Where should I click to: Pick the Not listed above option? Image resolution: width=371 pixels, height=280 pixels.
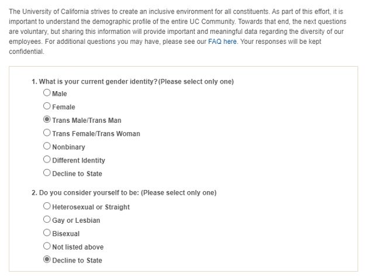47,246
